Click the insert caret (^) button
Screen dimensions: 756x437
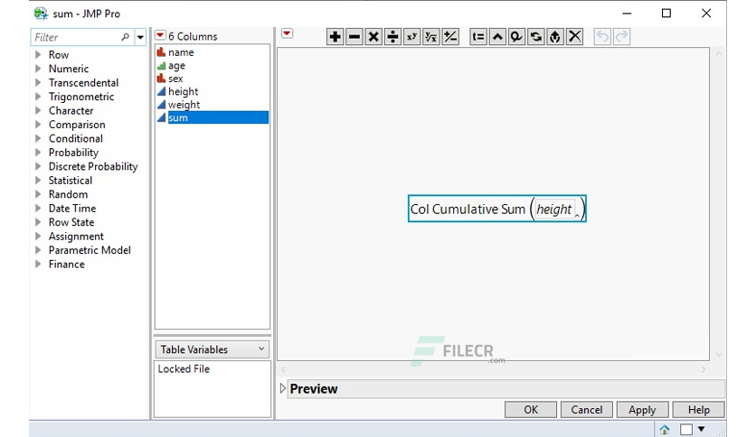(x=497, y=37)
